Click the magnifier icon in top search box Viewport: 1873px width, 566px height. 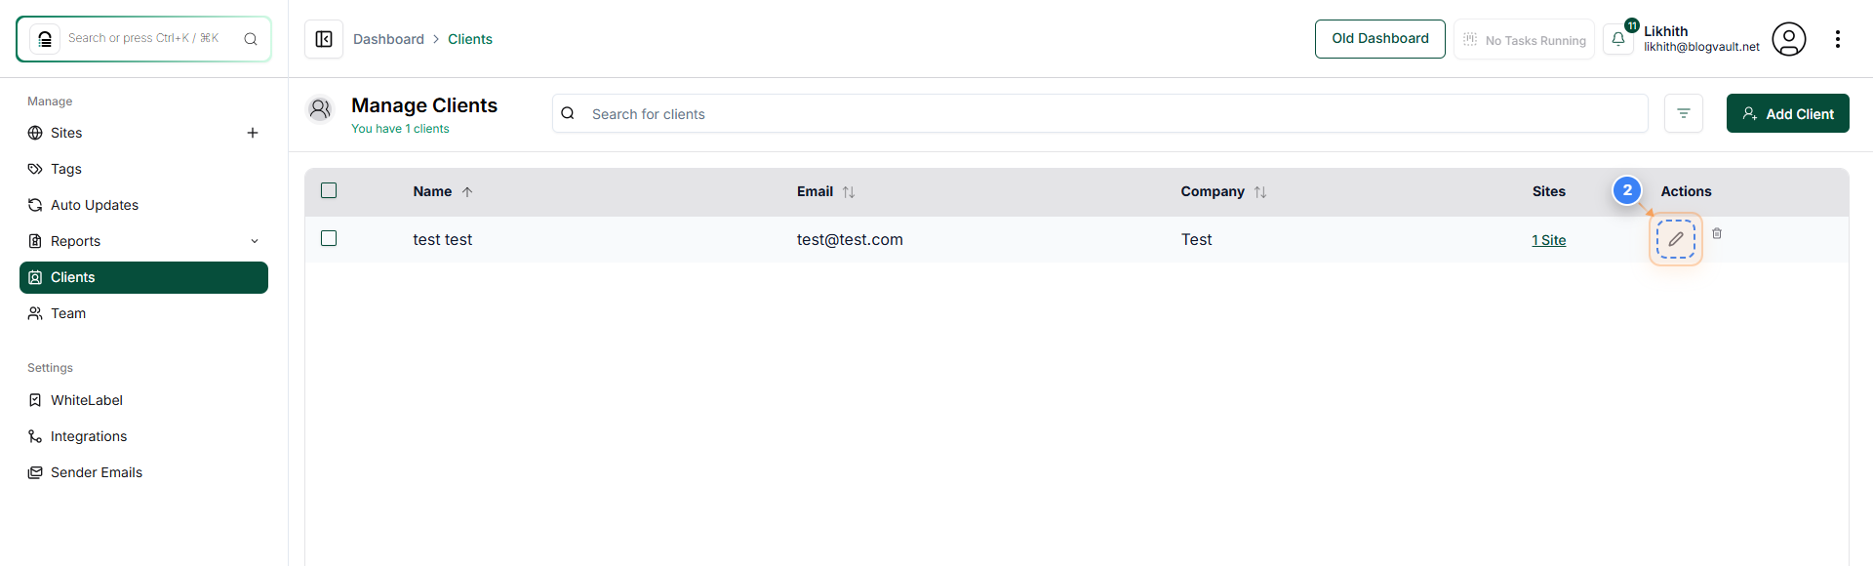[x=251, y=39]
